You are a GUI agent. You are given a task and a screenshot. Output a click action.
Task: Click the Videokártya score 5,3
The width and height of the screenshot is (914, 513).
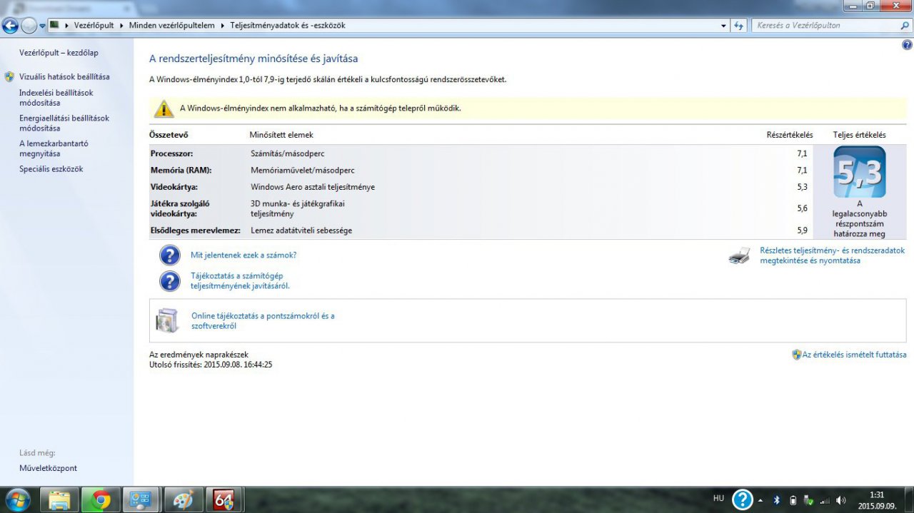[802, 187]
